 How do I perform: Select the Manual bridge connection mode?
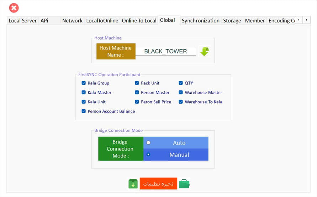click(x=148, y=155)
